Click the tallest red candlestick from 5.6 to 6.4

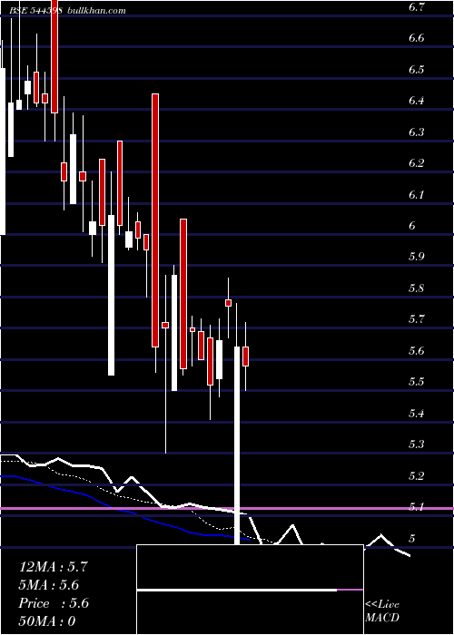click(x=155, y=220)
